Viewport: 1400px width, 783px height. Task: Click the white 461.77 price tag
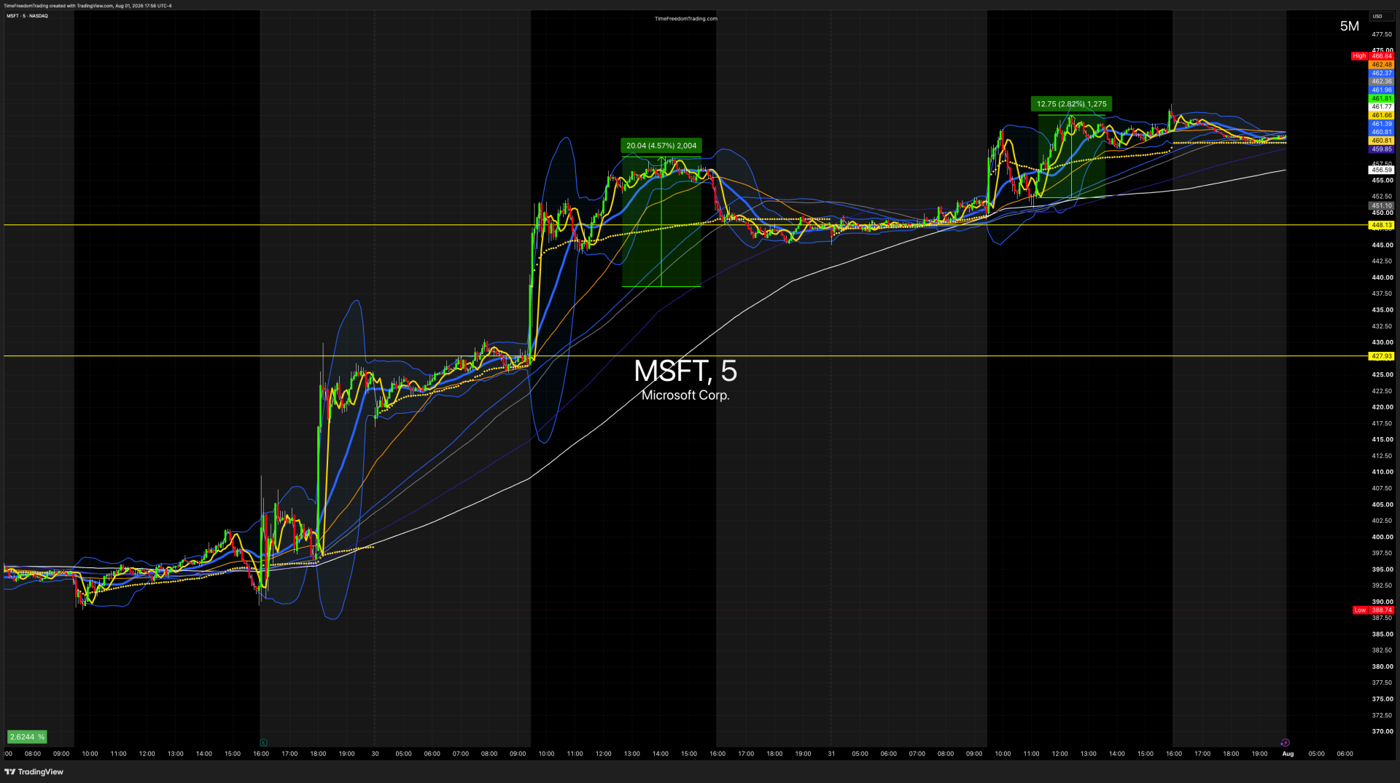1381,107
